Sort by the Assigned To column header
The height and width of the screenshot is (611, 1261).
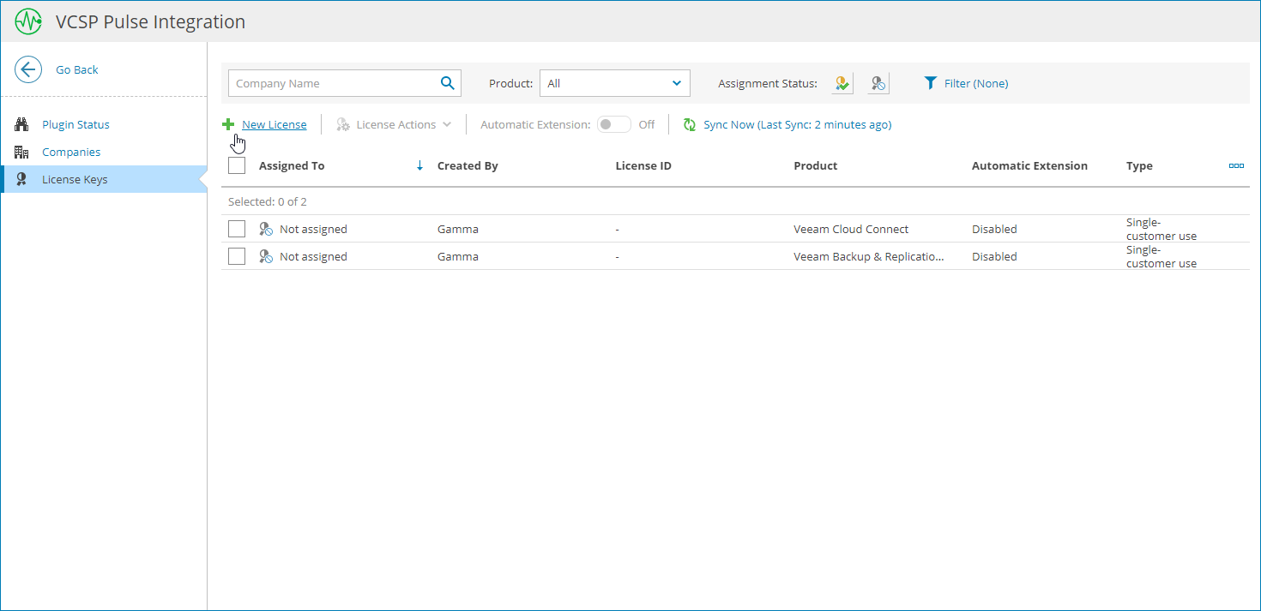[x=292, y=165]
